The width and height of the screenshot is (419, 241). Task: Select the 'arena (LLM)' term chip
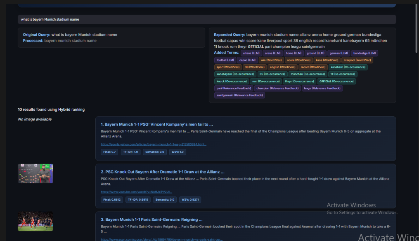click(272, 53)
